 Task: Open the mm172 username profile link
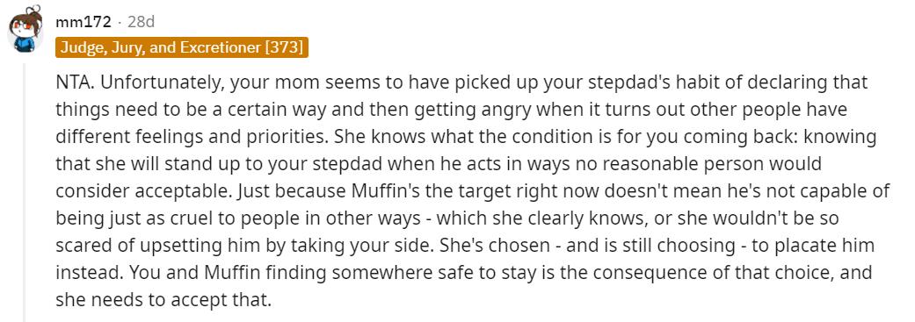point(83,23)
